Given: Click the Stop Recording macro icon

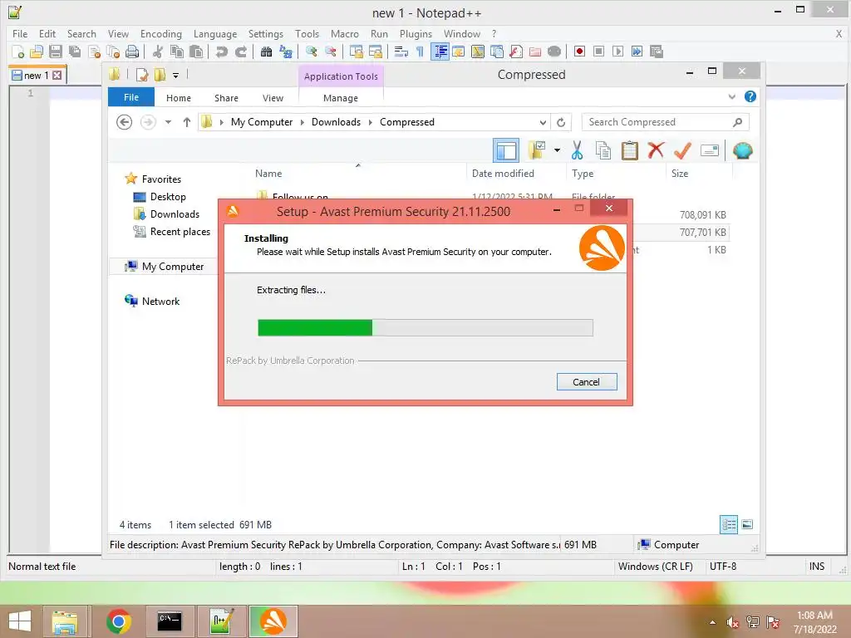Looking at the screenshot, I should tap(598, 52).
